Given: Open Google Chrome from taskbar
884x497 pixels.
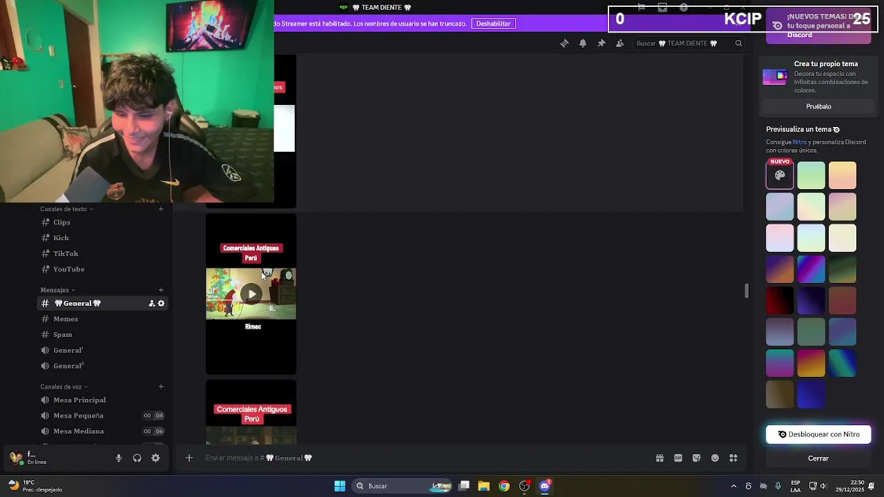Looking at the screenshot, I should pyautogui.click(x=504, y=486).
